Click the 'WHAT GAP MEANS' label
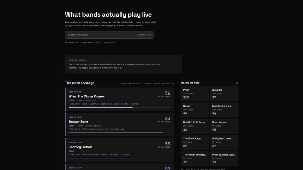The height and width of the screenshot is (170, 303). [x=77, y=60]
